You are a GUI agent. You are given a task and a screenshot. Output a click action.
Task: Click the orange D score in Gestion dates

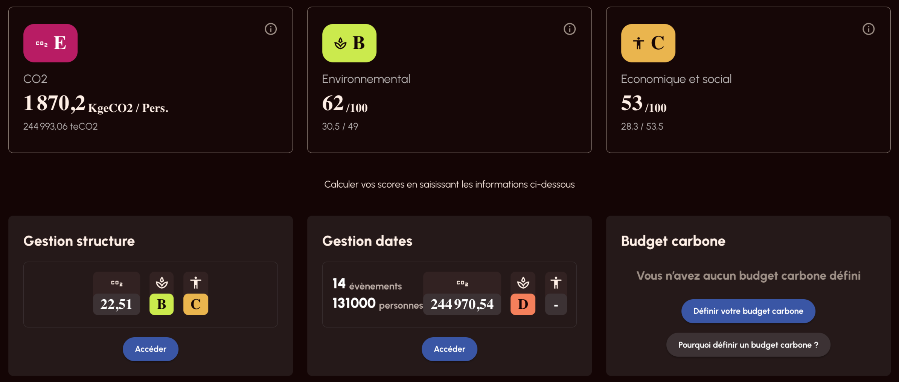tap(523, 304)
